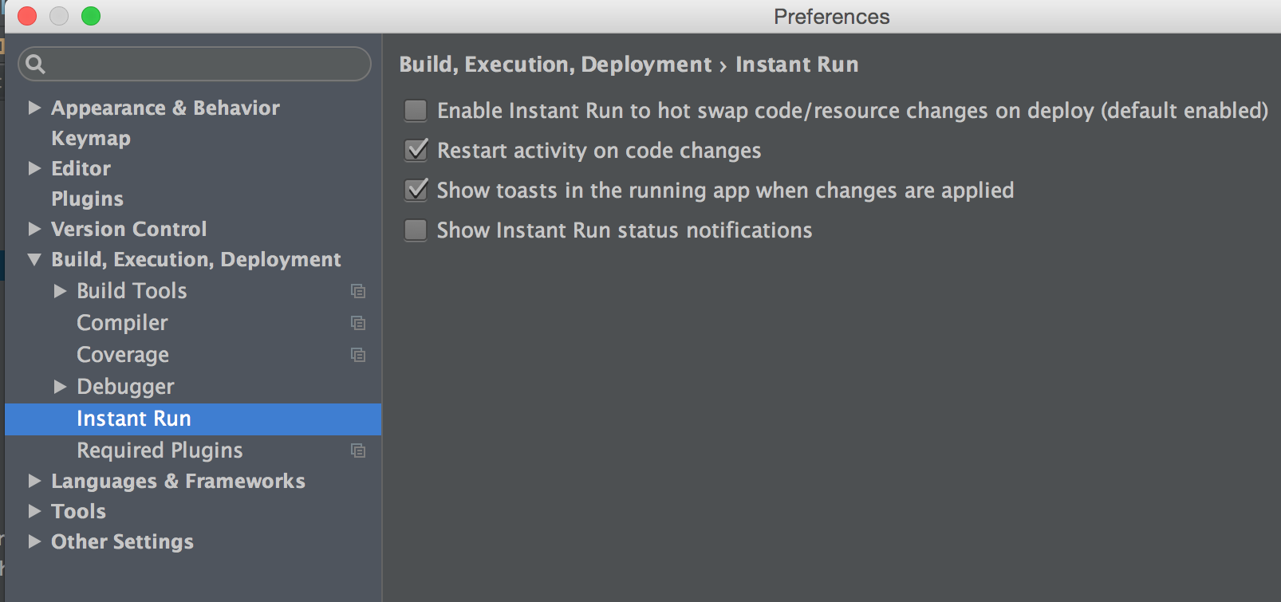Enable Show Instant Run status notifications

tap(416, 230)
